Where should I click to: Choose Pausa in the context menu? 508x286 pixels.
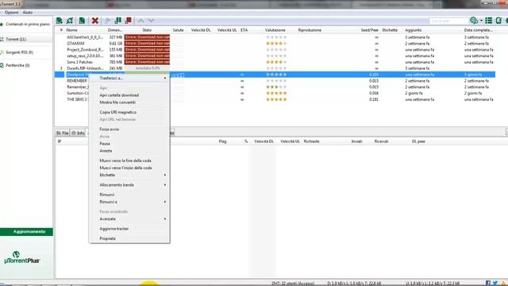pyautogui.click(x=129, y=143)
